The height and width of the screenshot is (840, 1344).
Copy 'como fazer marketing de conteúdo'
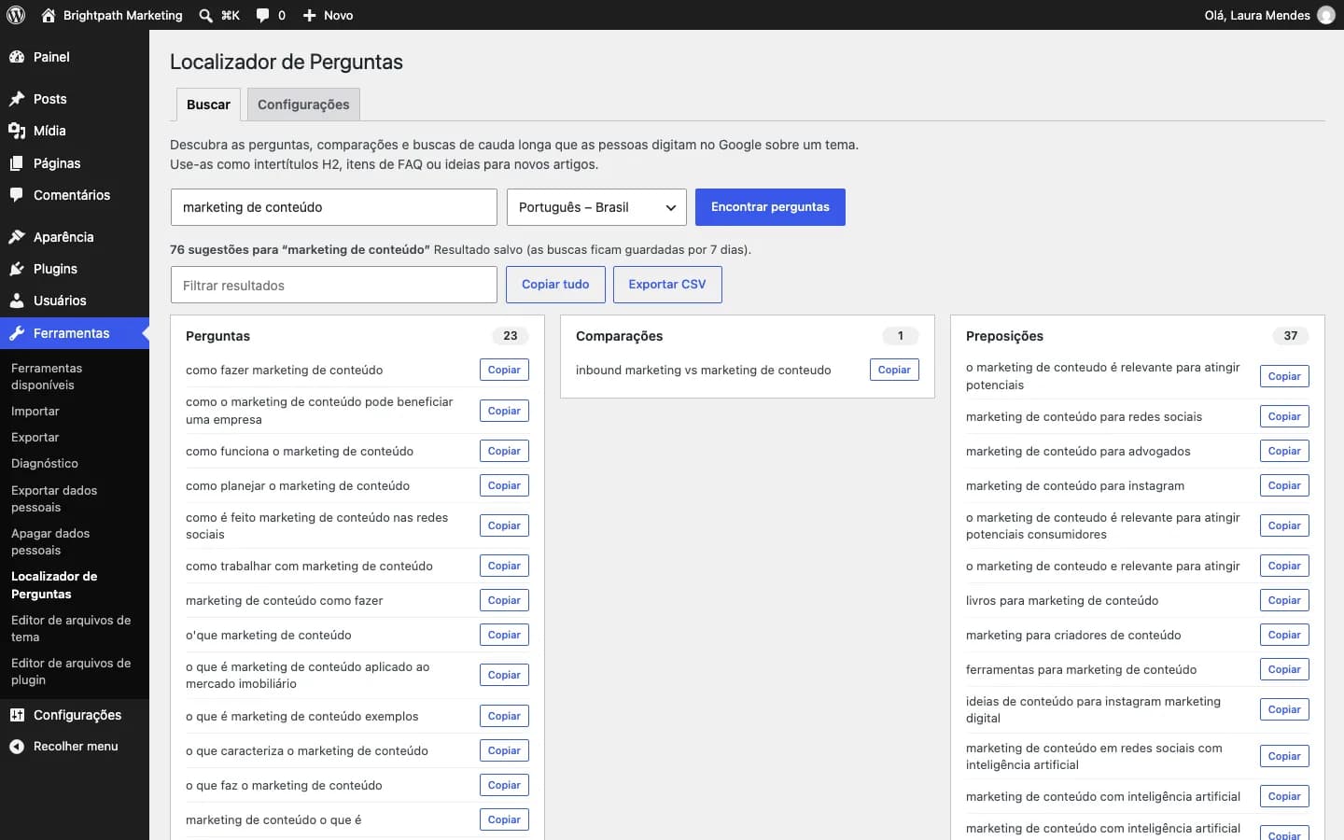504,370
